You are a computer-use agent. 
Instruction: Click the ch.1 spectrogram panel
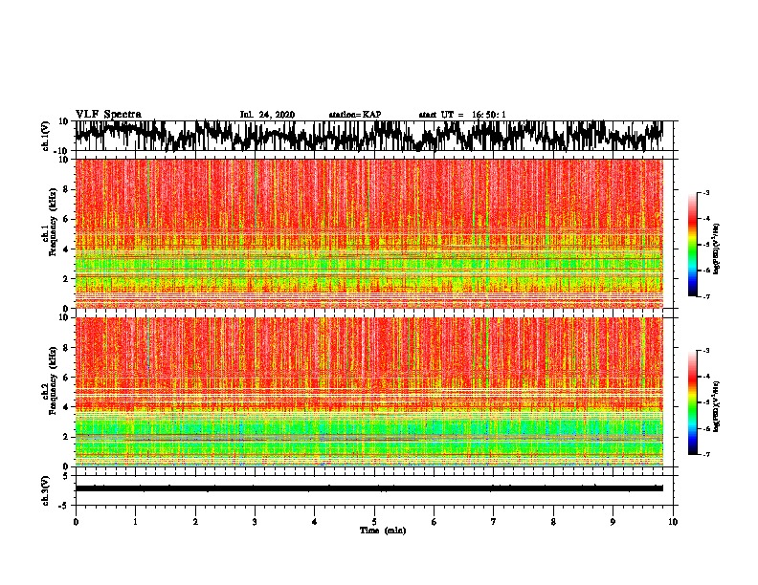(368, 233)
